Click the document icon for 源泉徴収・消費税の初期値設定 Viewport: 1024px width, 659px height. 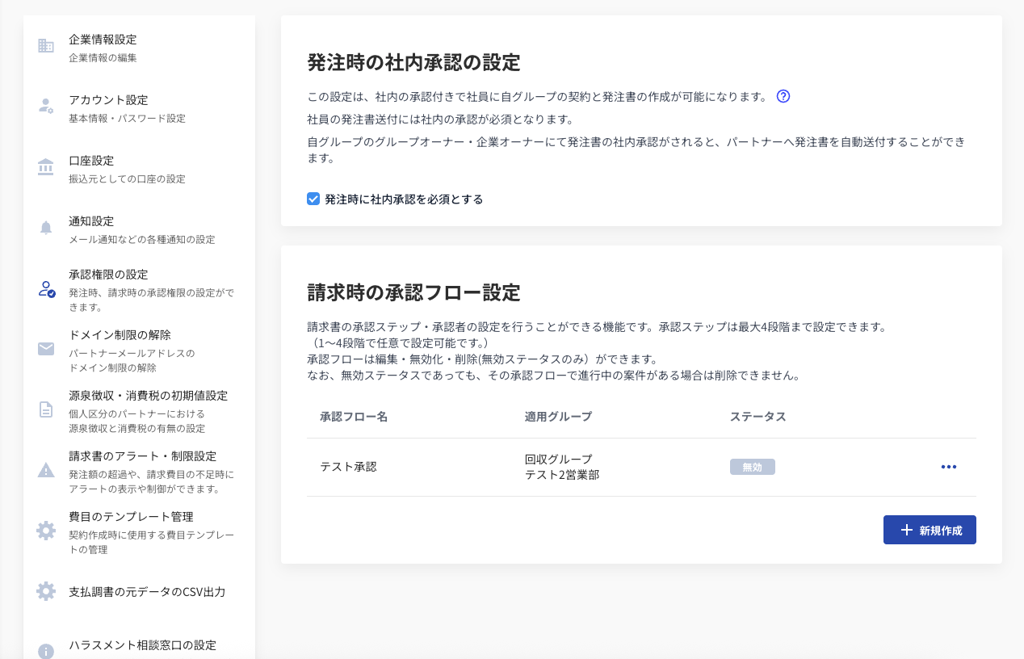tap(46, 409)
